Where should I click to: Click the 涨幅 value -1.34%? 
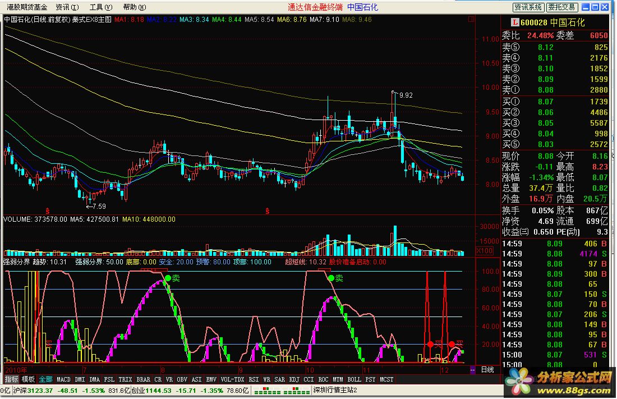click(541, 177)
